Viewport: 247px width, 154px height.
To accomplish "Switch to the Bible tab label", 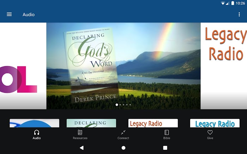I will coord(167,138).
